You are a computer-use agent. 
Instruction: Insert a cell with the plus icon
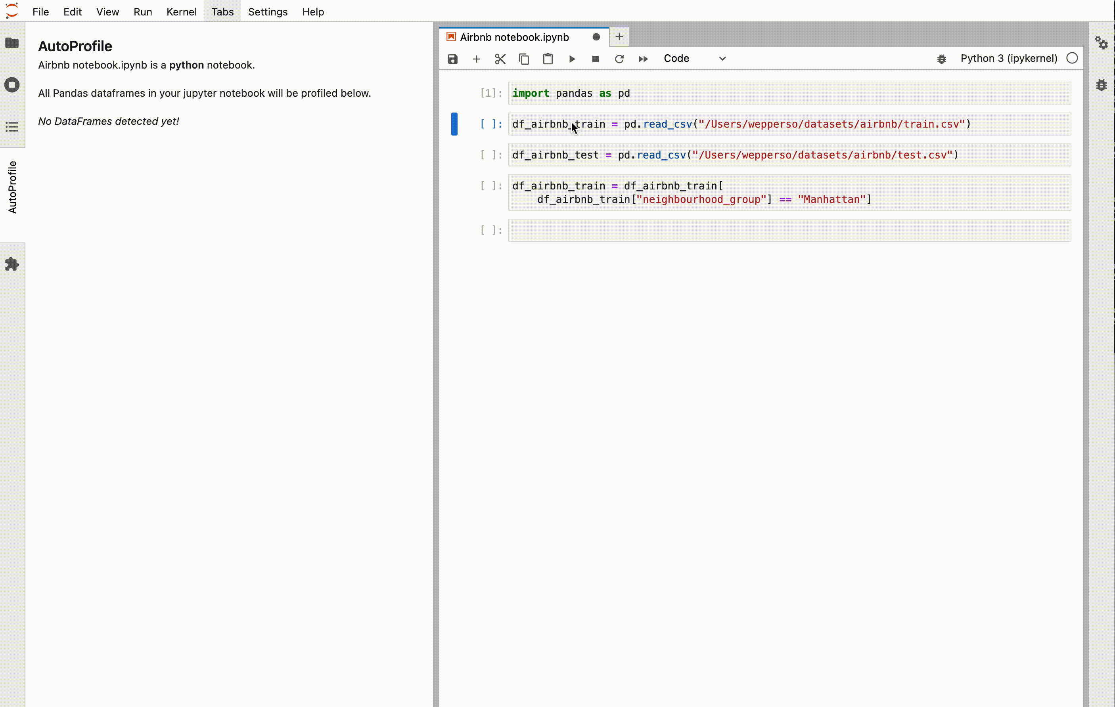(x=476, y=59)
